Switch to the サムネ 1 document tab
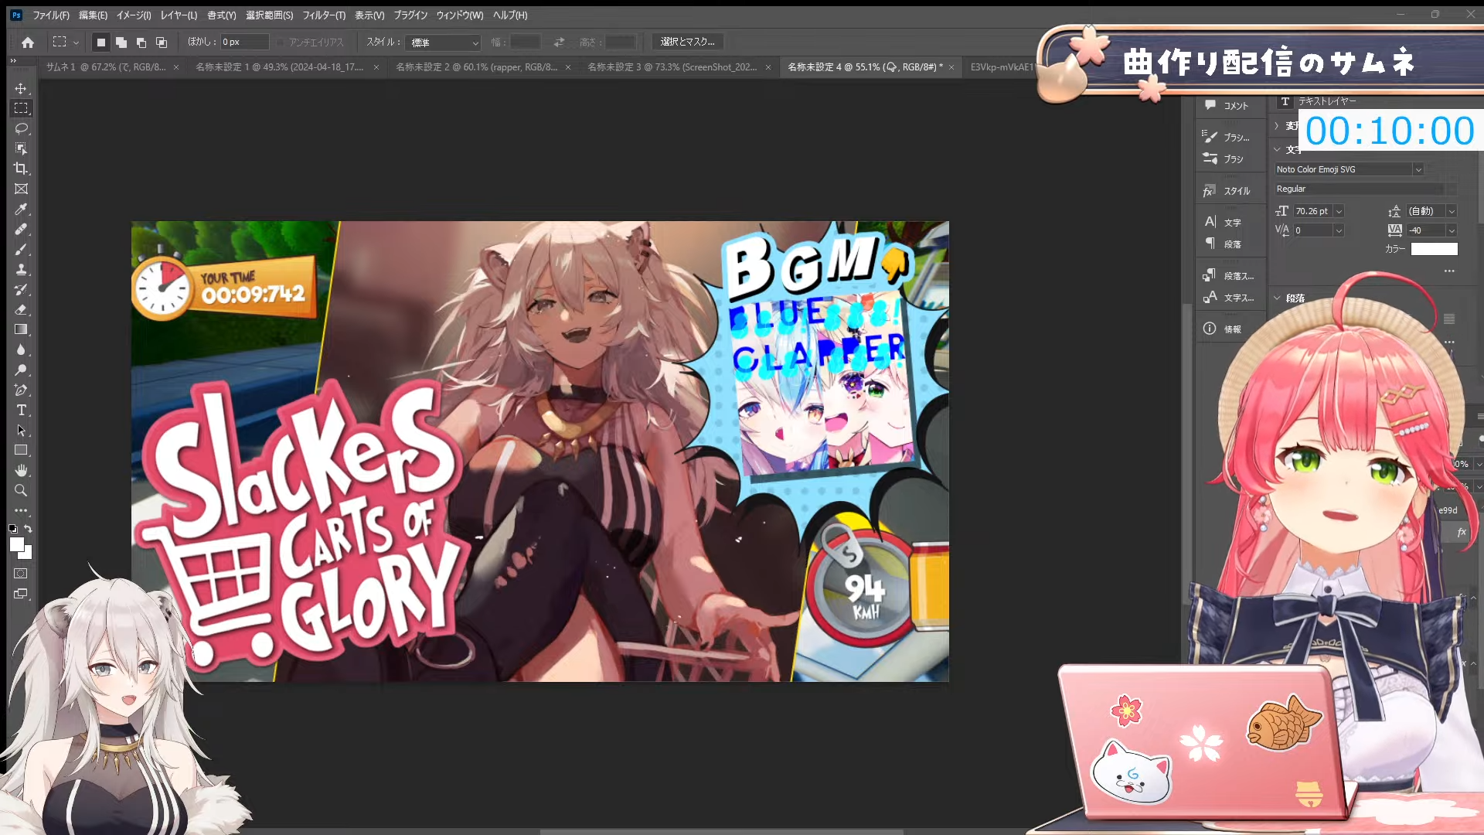 coord(106,67)
